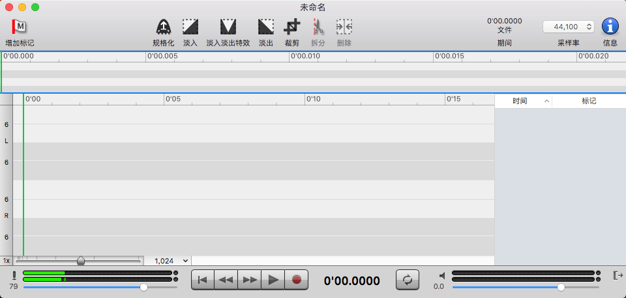Click the right channel R label
Screen dimensions: 626x298
(7, 215)
